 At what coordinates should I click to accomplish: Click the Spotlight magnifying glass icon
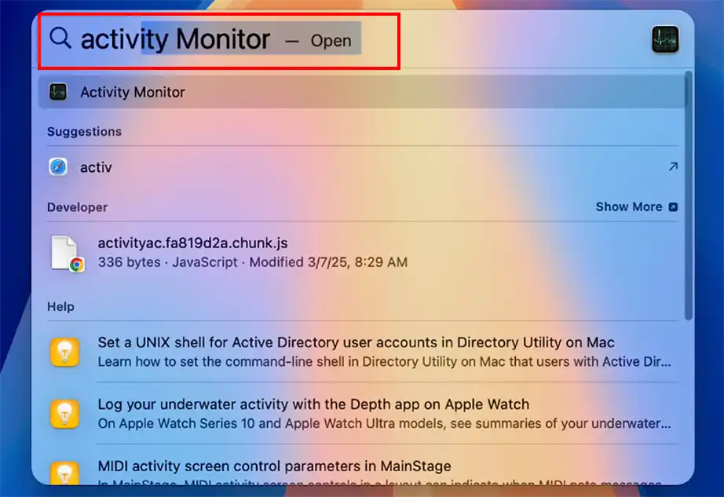(x=60, y=38)
